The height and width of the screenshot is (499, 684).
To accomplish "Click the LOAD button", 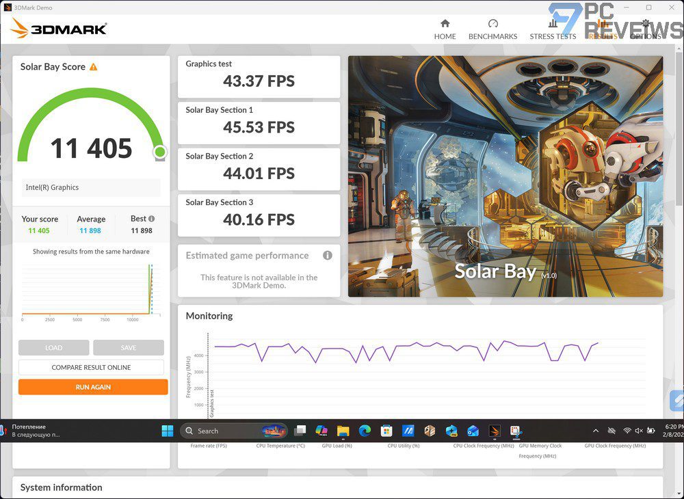I will tap(53, 348).
